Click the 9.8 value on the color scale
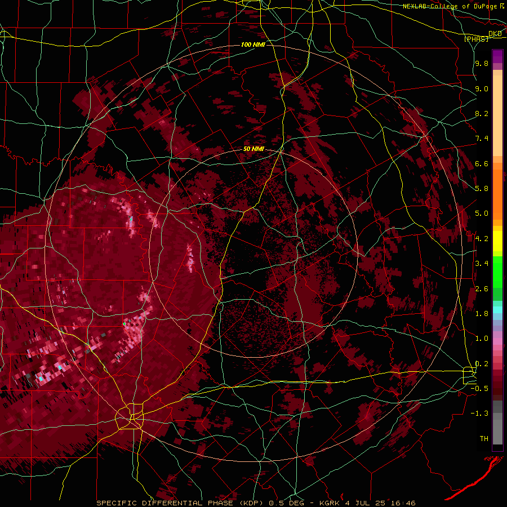Viewport: 507px width, 507px height. pyautogui.click(x=482, y=64)
